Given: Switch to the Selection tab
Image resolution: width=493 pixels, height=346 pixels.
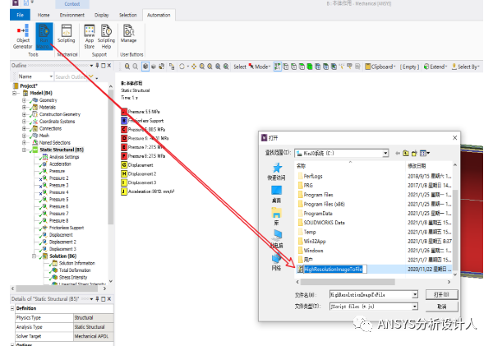Looking at the screenshot, I should pyautogui.click(x=128, y=15).
